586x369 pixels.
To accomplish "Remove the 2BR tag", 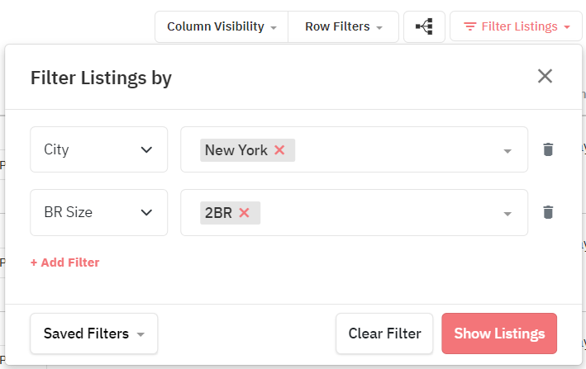I will (x=244, y=213).
